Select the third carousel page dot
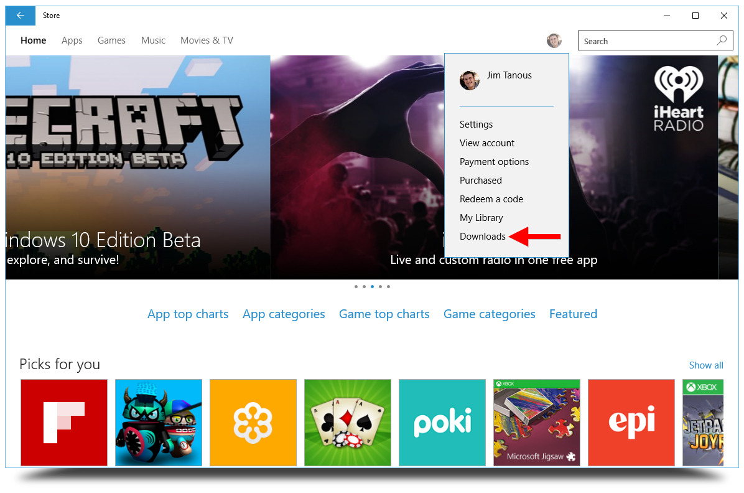 click(x=372, y=286)
